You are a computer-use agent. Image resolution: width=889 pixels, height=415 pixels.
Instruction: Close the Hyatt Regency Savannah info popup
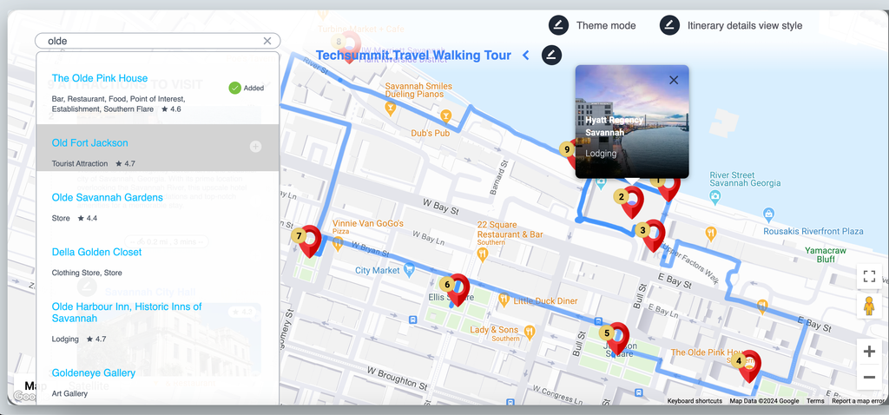point(674,80)
